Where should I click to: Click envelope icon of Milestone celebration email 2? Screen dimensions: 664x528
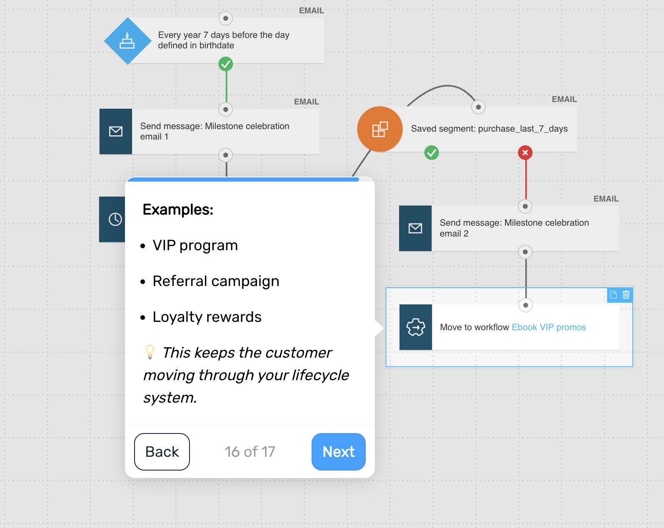(x=415, y=228)
